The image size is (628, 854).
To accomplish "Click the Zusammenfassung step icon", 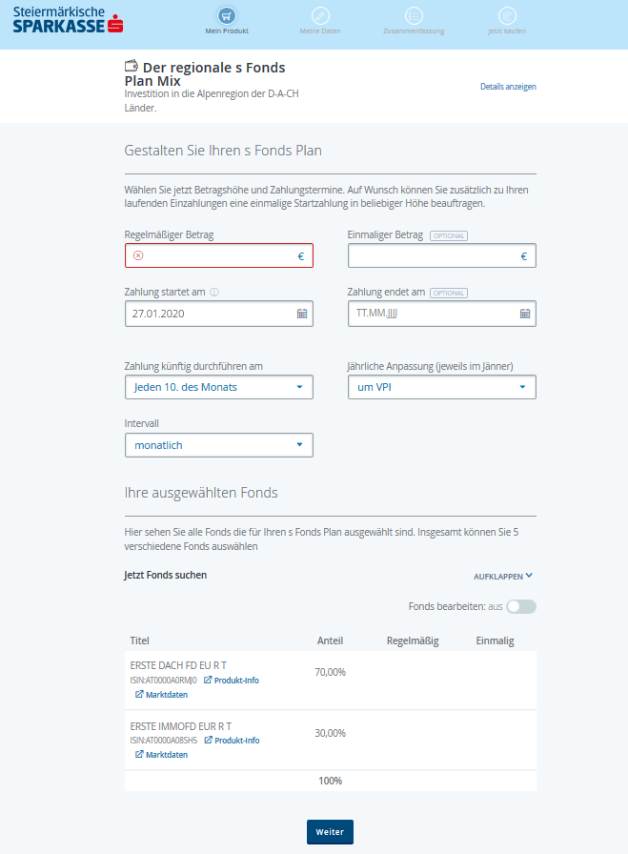I will (414, 16).
